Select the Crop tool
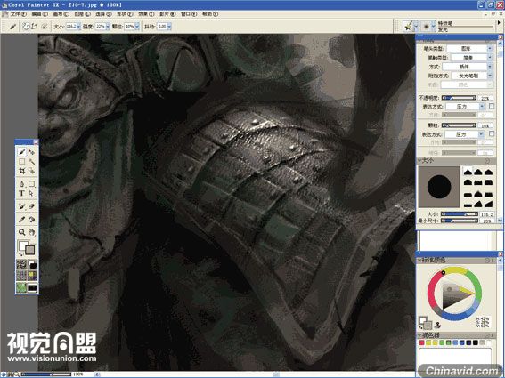 click(x=22, y=171)
